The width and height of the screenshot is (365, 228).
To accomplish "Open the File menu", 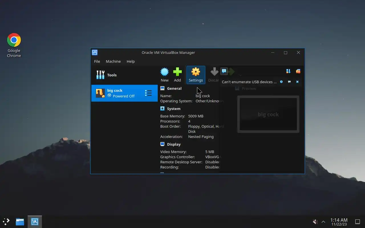I will (97, 61).
